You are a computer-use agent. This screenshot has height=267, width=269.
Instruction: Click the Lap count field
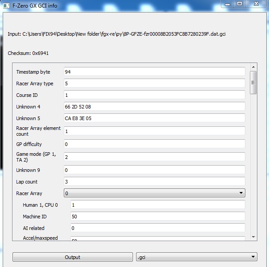154,181
